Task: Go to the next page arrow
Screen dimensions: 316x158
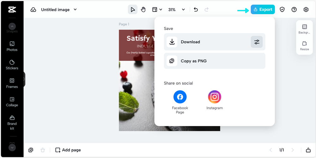Action: tap(293, 150)
